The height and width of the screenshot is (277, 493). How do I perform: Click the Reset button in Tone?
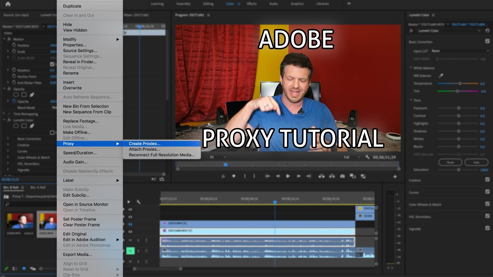[450, 162]
